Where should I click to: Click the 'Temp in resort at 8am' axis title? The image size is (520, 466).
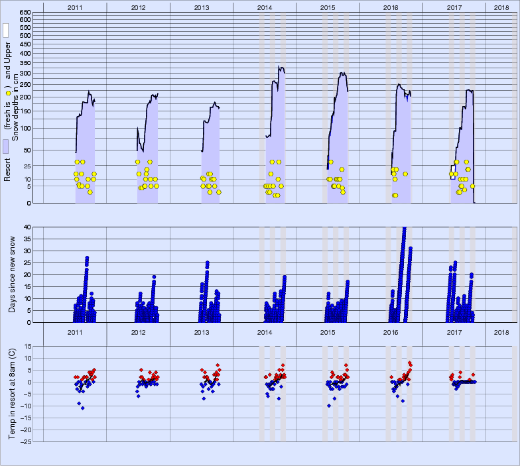[11, 393]
